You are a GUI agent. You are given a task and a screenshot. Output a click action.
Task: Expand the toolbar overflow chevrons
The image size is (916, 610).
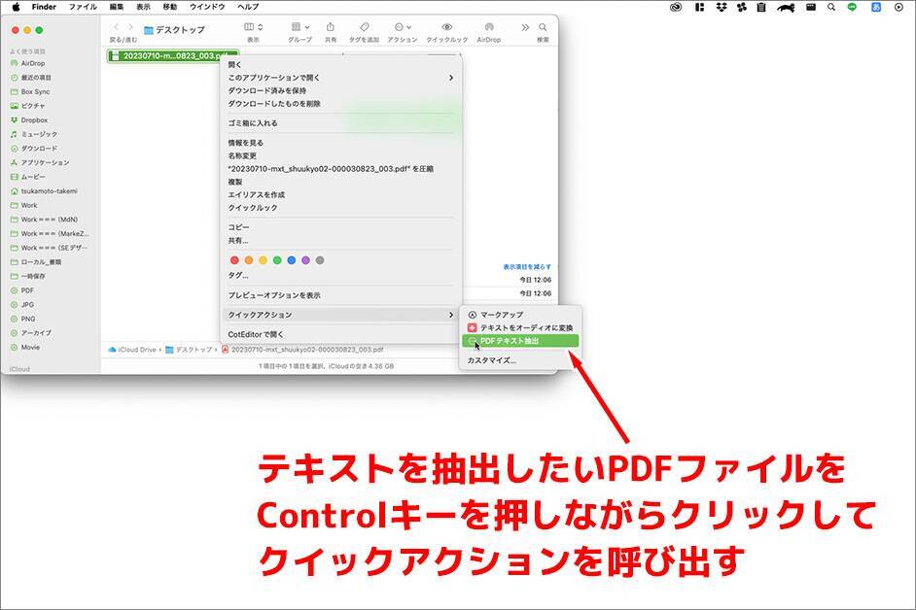pyautogui.click(x=525, y=27)
